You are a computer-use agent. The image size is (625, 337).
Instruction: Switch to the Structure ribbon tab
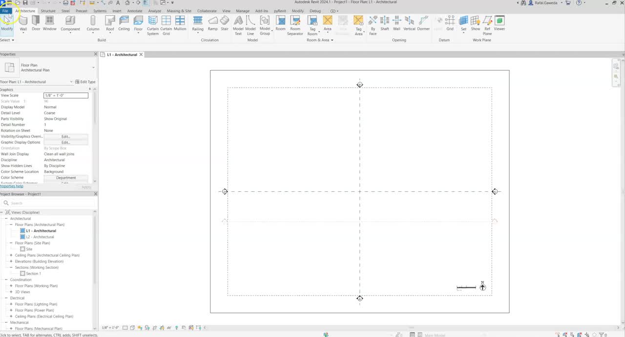[x=48, y=11]
